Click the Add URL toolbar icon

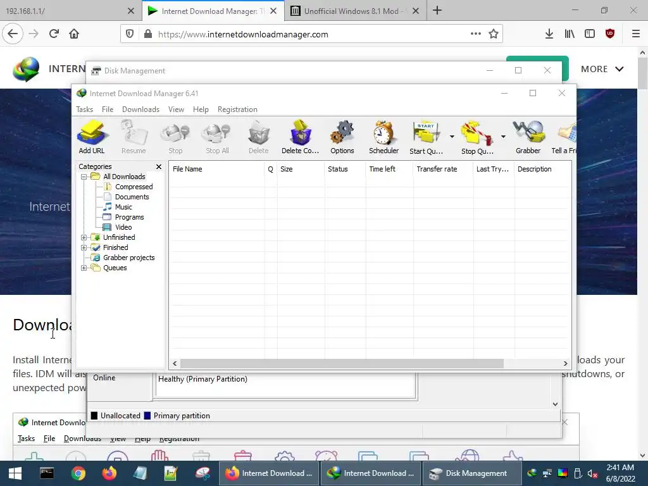pyautogui.click(x=92, y=137)
